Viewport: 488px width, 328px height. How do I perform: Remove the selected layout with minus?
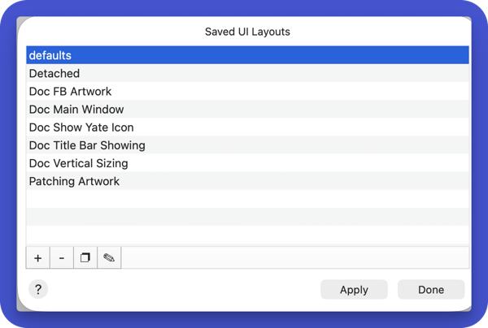tap(62, 257)
